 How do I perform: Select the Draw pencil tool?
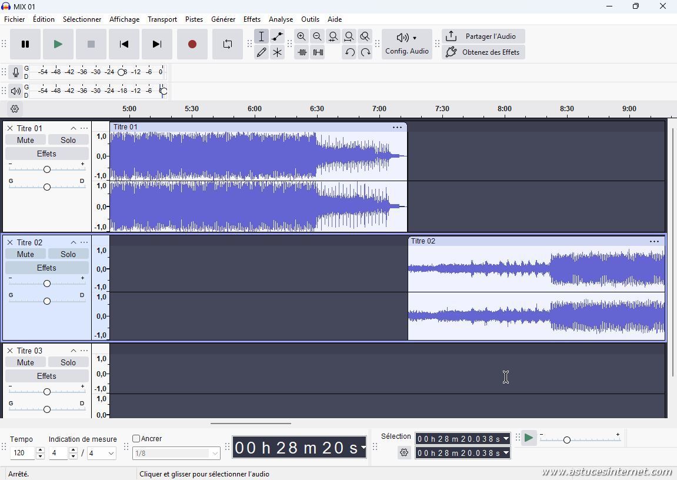tap(261, 52)
